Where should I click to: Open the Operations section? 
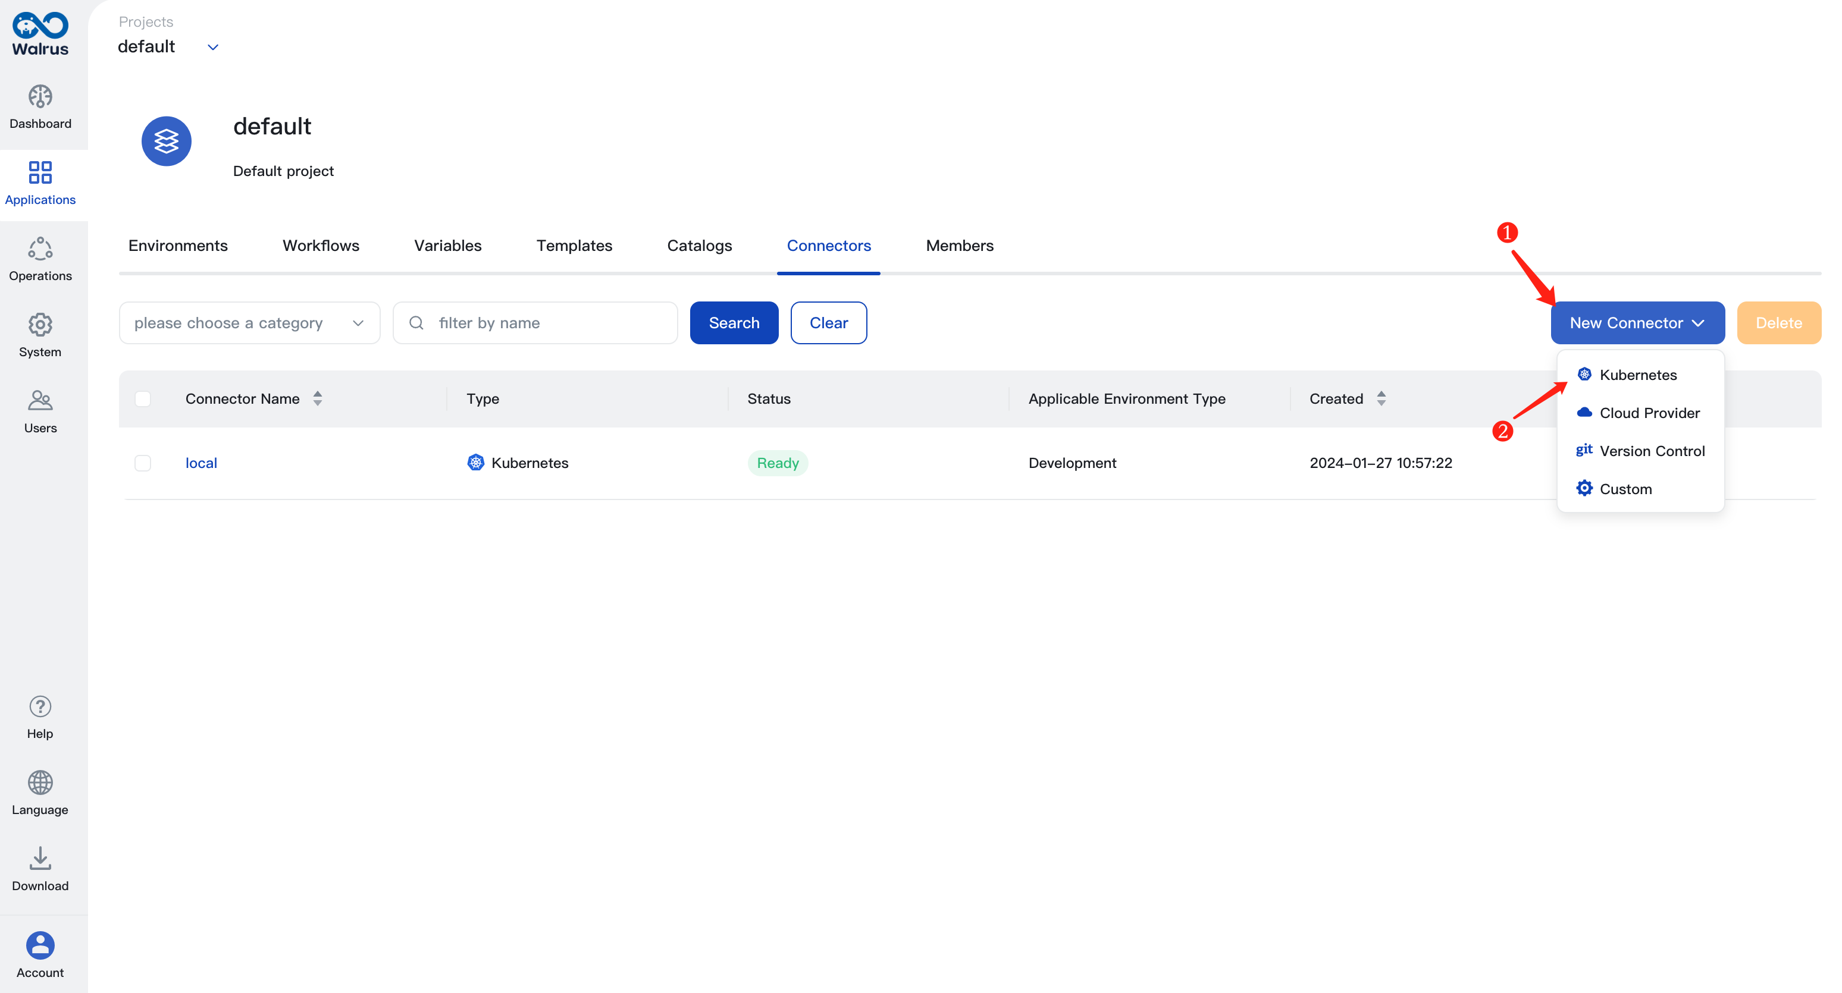40,260
